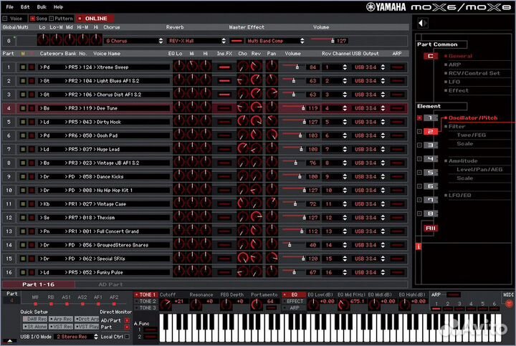Open the USB I/O Mode dropdown
Image resolution: width=516 pixels, height=346 pixels.
[x=77, y=337]
